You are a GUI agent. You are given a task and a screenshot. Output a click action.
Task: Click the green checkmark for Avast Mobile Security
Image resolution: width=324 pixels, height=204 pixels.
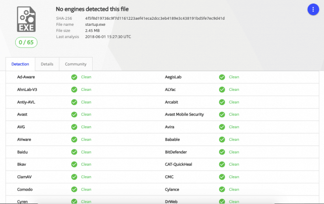[222, 114]
